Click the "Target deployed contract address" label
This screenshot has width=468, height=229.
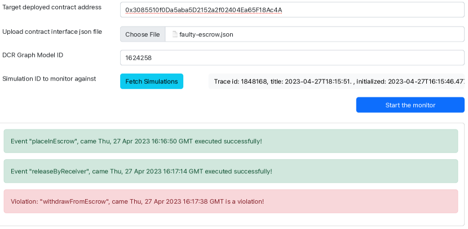(52, 7)
